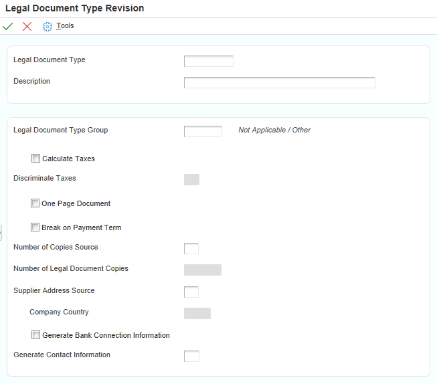
Task: Open the Tools menu
Action: pyautogui.click(x=65, y=26)
